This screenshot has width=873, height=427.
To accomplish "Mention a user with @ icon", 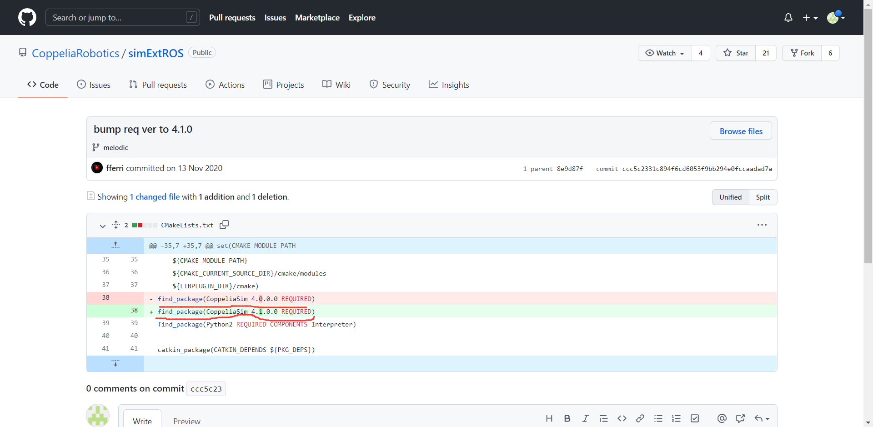I will pos(722,418).
